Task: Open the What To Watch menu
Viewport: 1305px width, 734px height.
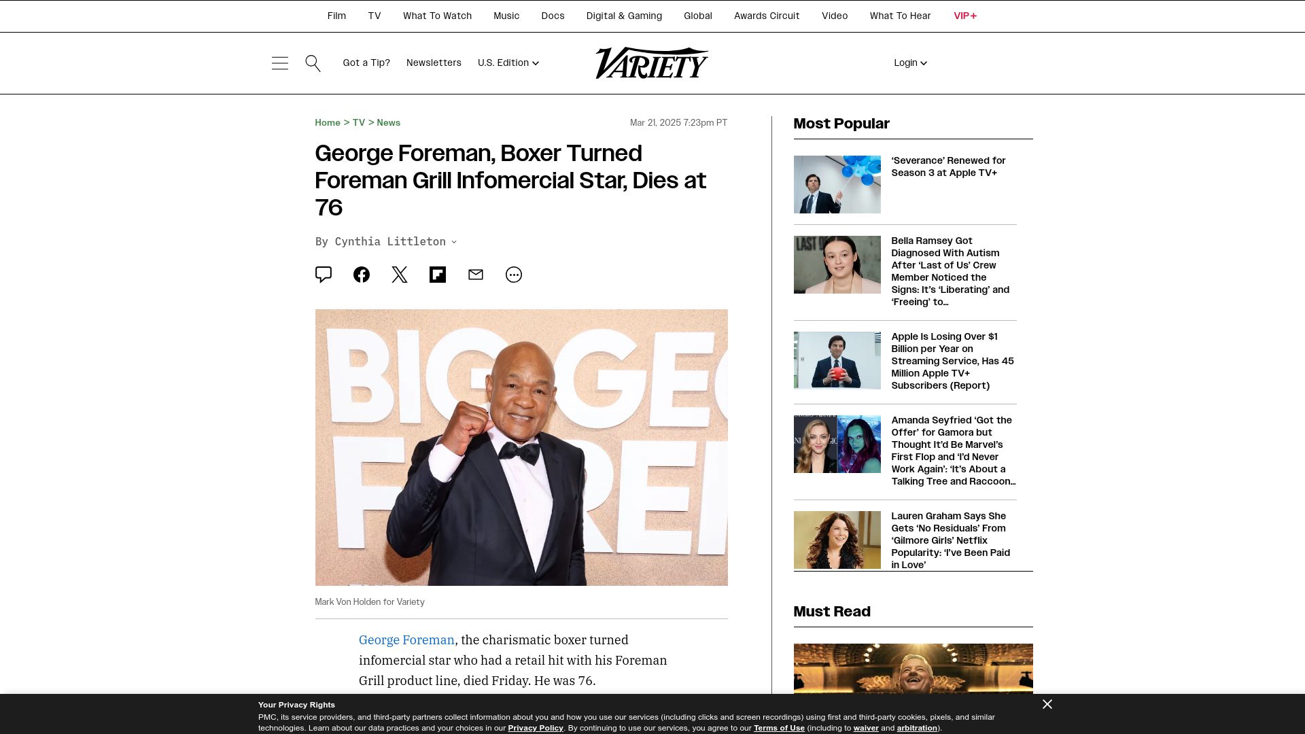Action: pos(437,16)
